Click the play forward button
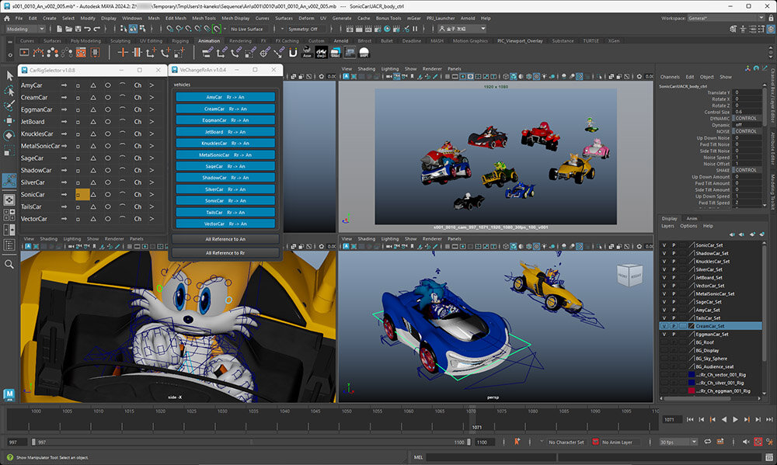Image resolution: width=777 pixels, height=465 pixels. click(735, 419)
